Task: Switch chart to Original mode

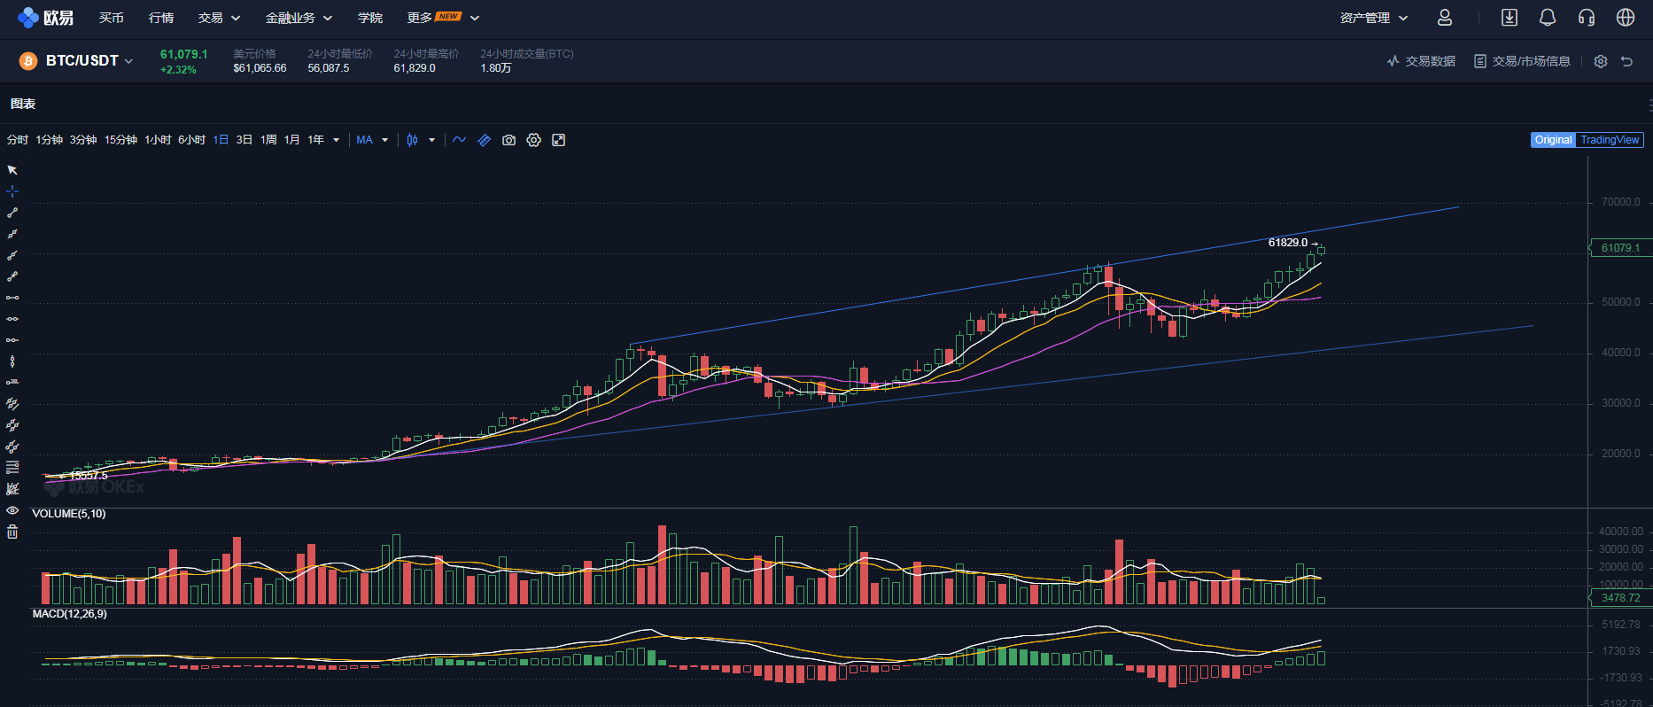Action: [1553, 140]
